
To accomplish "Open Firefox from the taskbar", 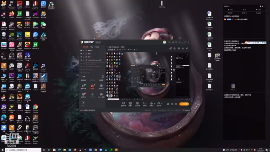I will click(75, 150).
